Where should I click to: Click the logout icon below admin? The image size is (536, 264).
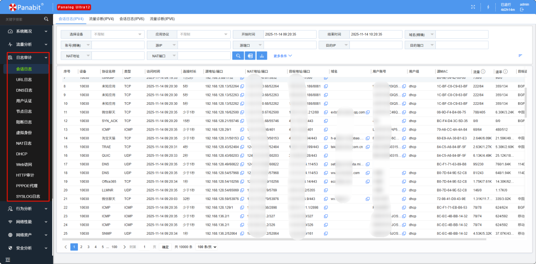(x=522, y=10)
